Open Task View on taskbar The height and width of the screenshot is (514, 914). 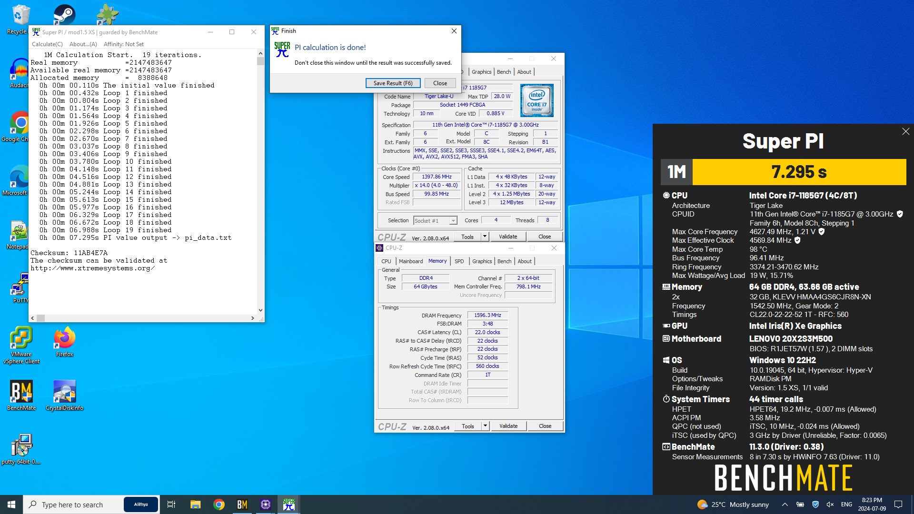tap(171, 504)
